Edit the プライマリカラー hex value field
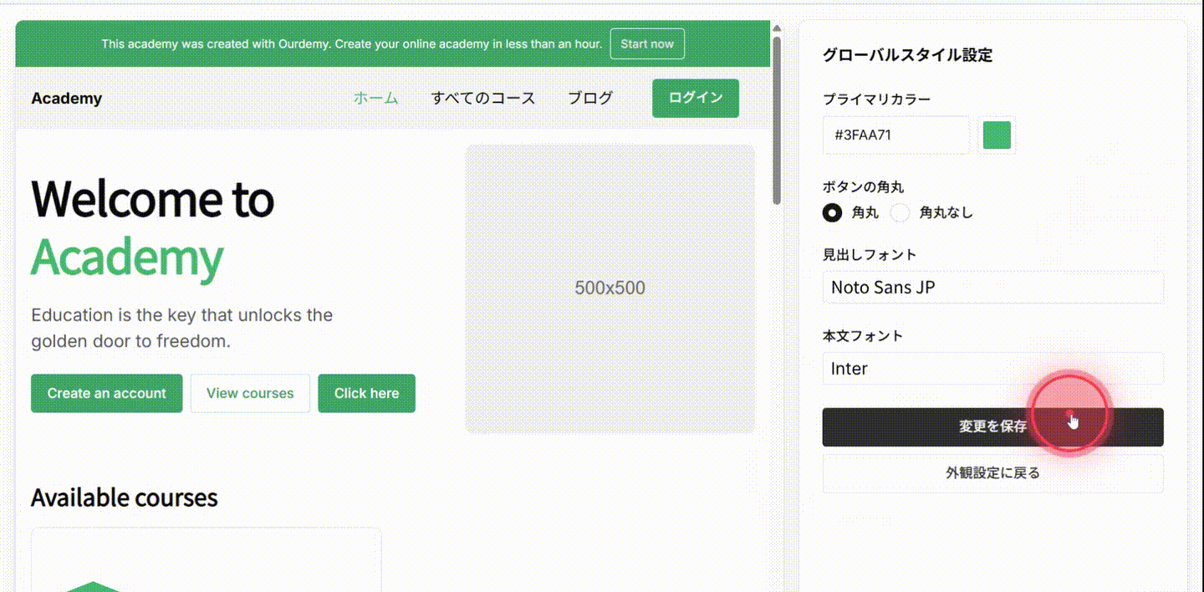 tap(895, 135)
